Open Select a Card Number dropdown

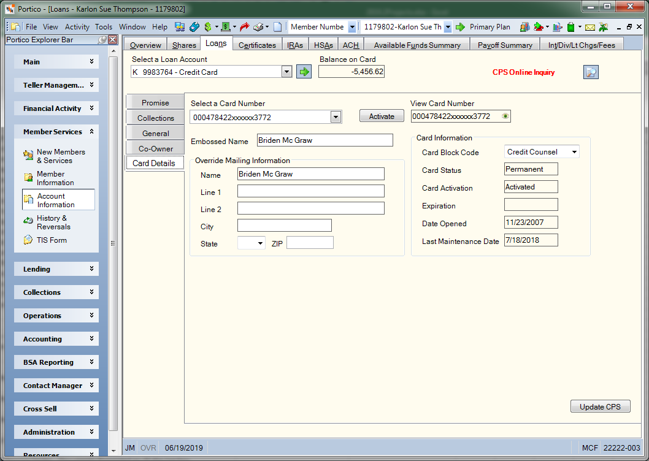336,117
